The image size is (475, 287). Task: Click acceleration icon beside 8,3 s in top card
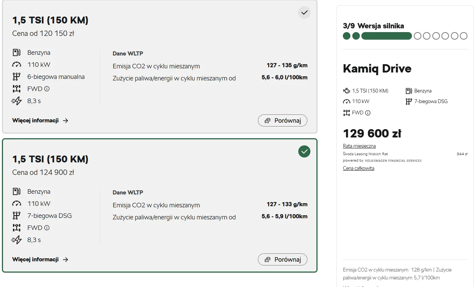[17, 101]
